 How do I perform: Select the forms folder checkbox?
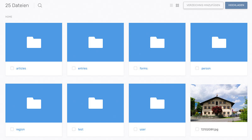coord(135,68)
